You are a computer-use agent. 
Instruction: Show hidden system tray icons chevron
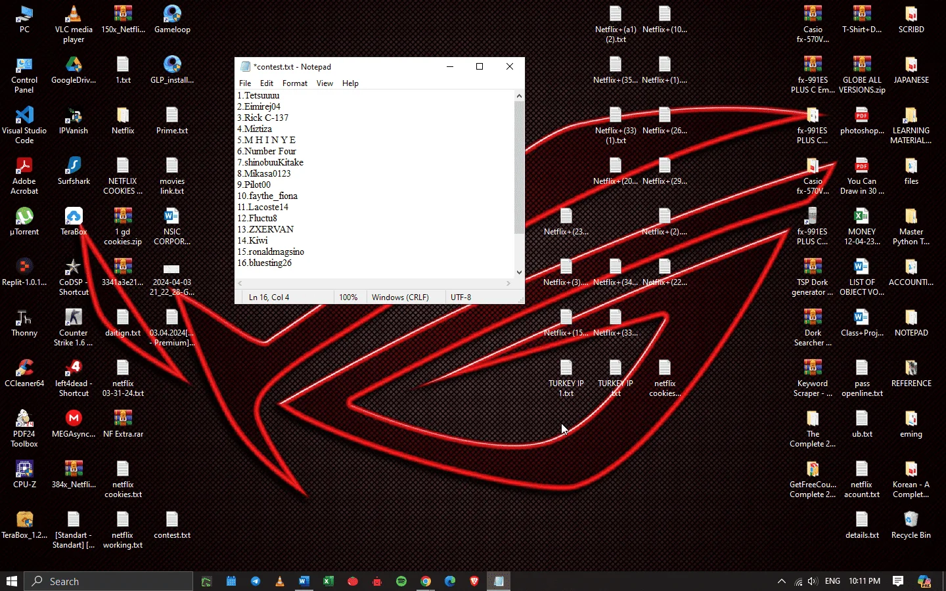(781, 581)
